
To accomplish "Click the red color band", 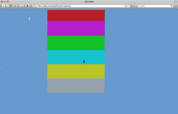I will click(76, 16).
